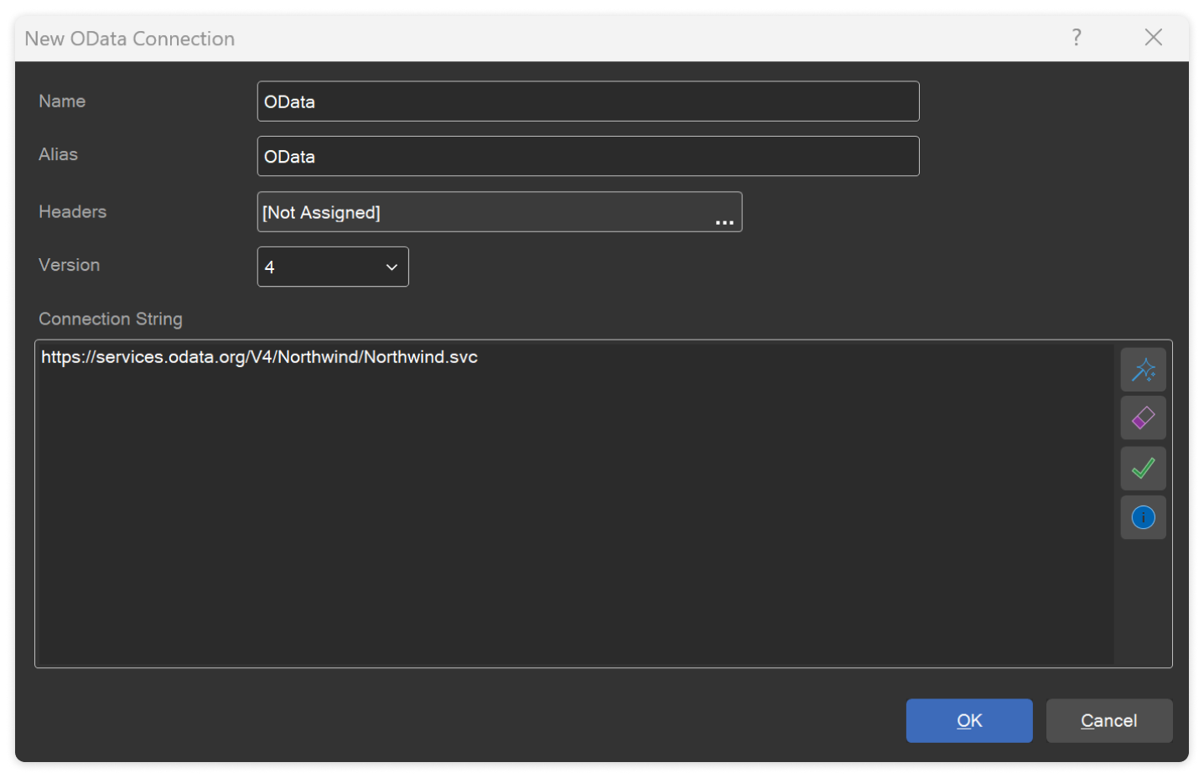Click the Northwind service URL text

pos(259,357)
